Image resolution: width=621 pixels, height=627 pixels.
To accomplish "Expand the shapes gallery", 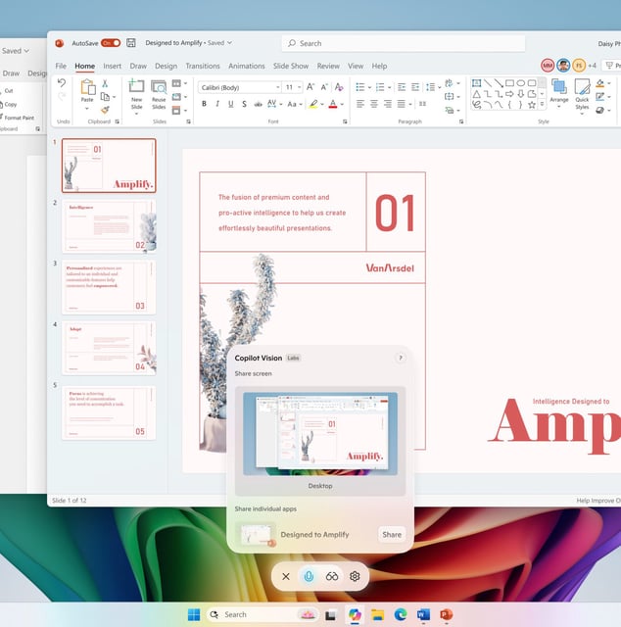I will click(x=543, y=105).
